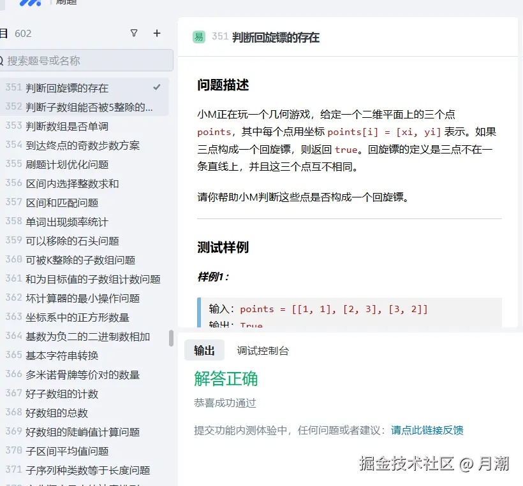Click the green 易 difficulty badge on problem 351
523x486 pixels.
point(198,37)
